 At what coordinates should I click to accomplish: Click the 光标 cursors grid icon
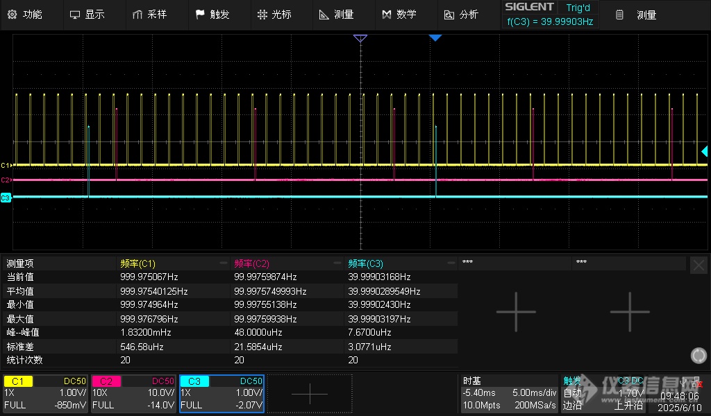262,15
